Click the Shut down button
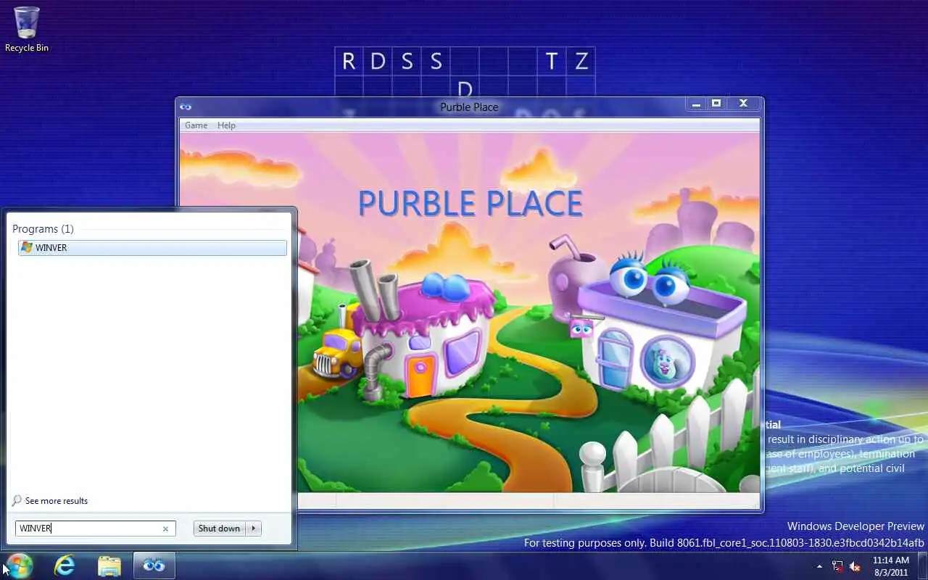The height and width of the screenshot is (580, 928). click(219, 529)
